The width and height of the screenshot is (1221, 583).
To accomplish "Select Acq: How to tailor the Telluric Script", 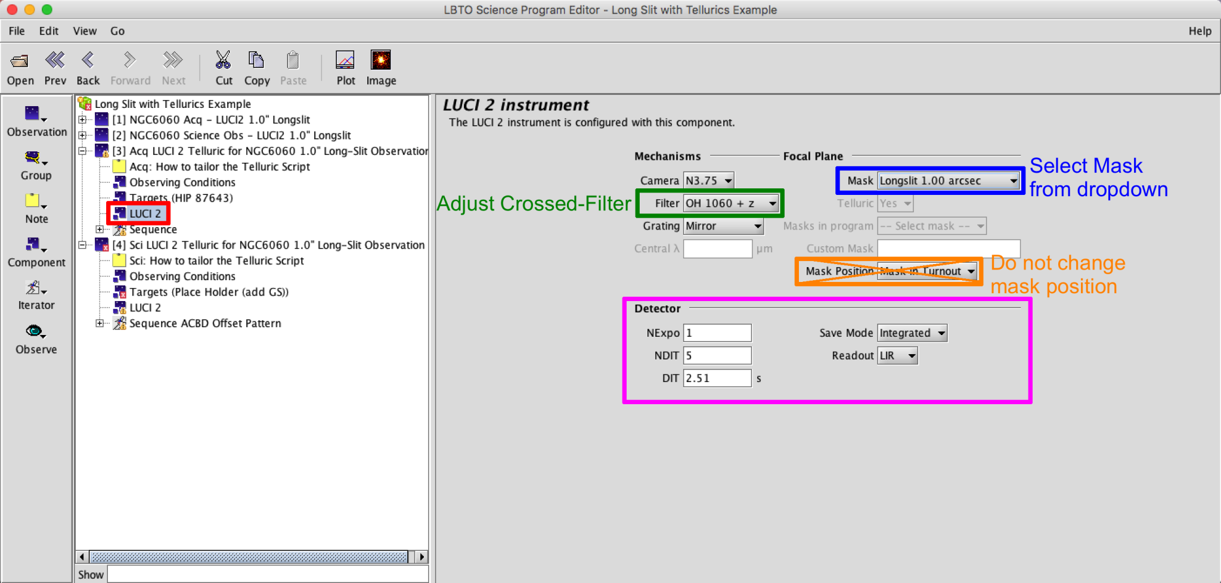I will point(219,166).
